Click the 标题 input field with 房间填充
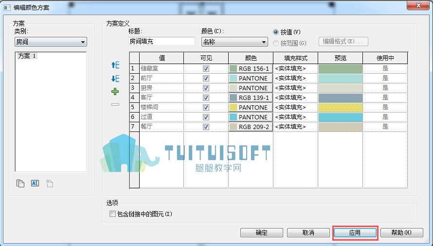The image size is (433, 246). point(162,42)
